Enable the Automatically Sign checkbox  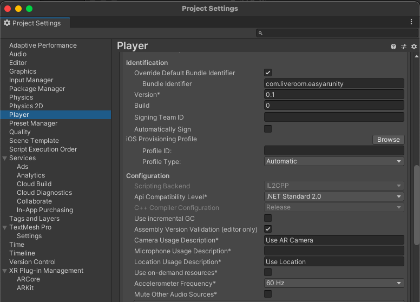tap(268, 129)
